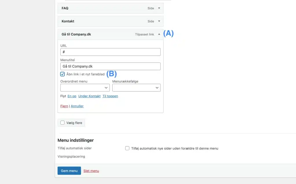
Task: Remove menu item with Fjern link
Action: [64, 106]
